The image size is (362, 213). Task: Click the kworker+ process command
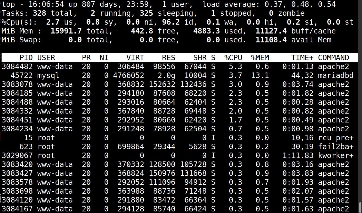click(x=336, y=155)
